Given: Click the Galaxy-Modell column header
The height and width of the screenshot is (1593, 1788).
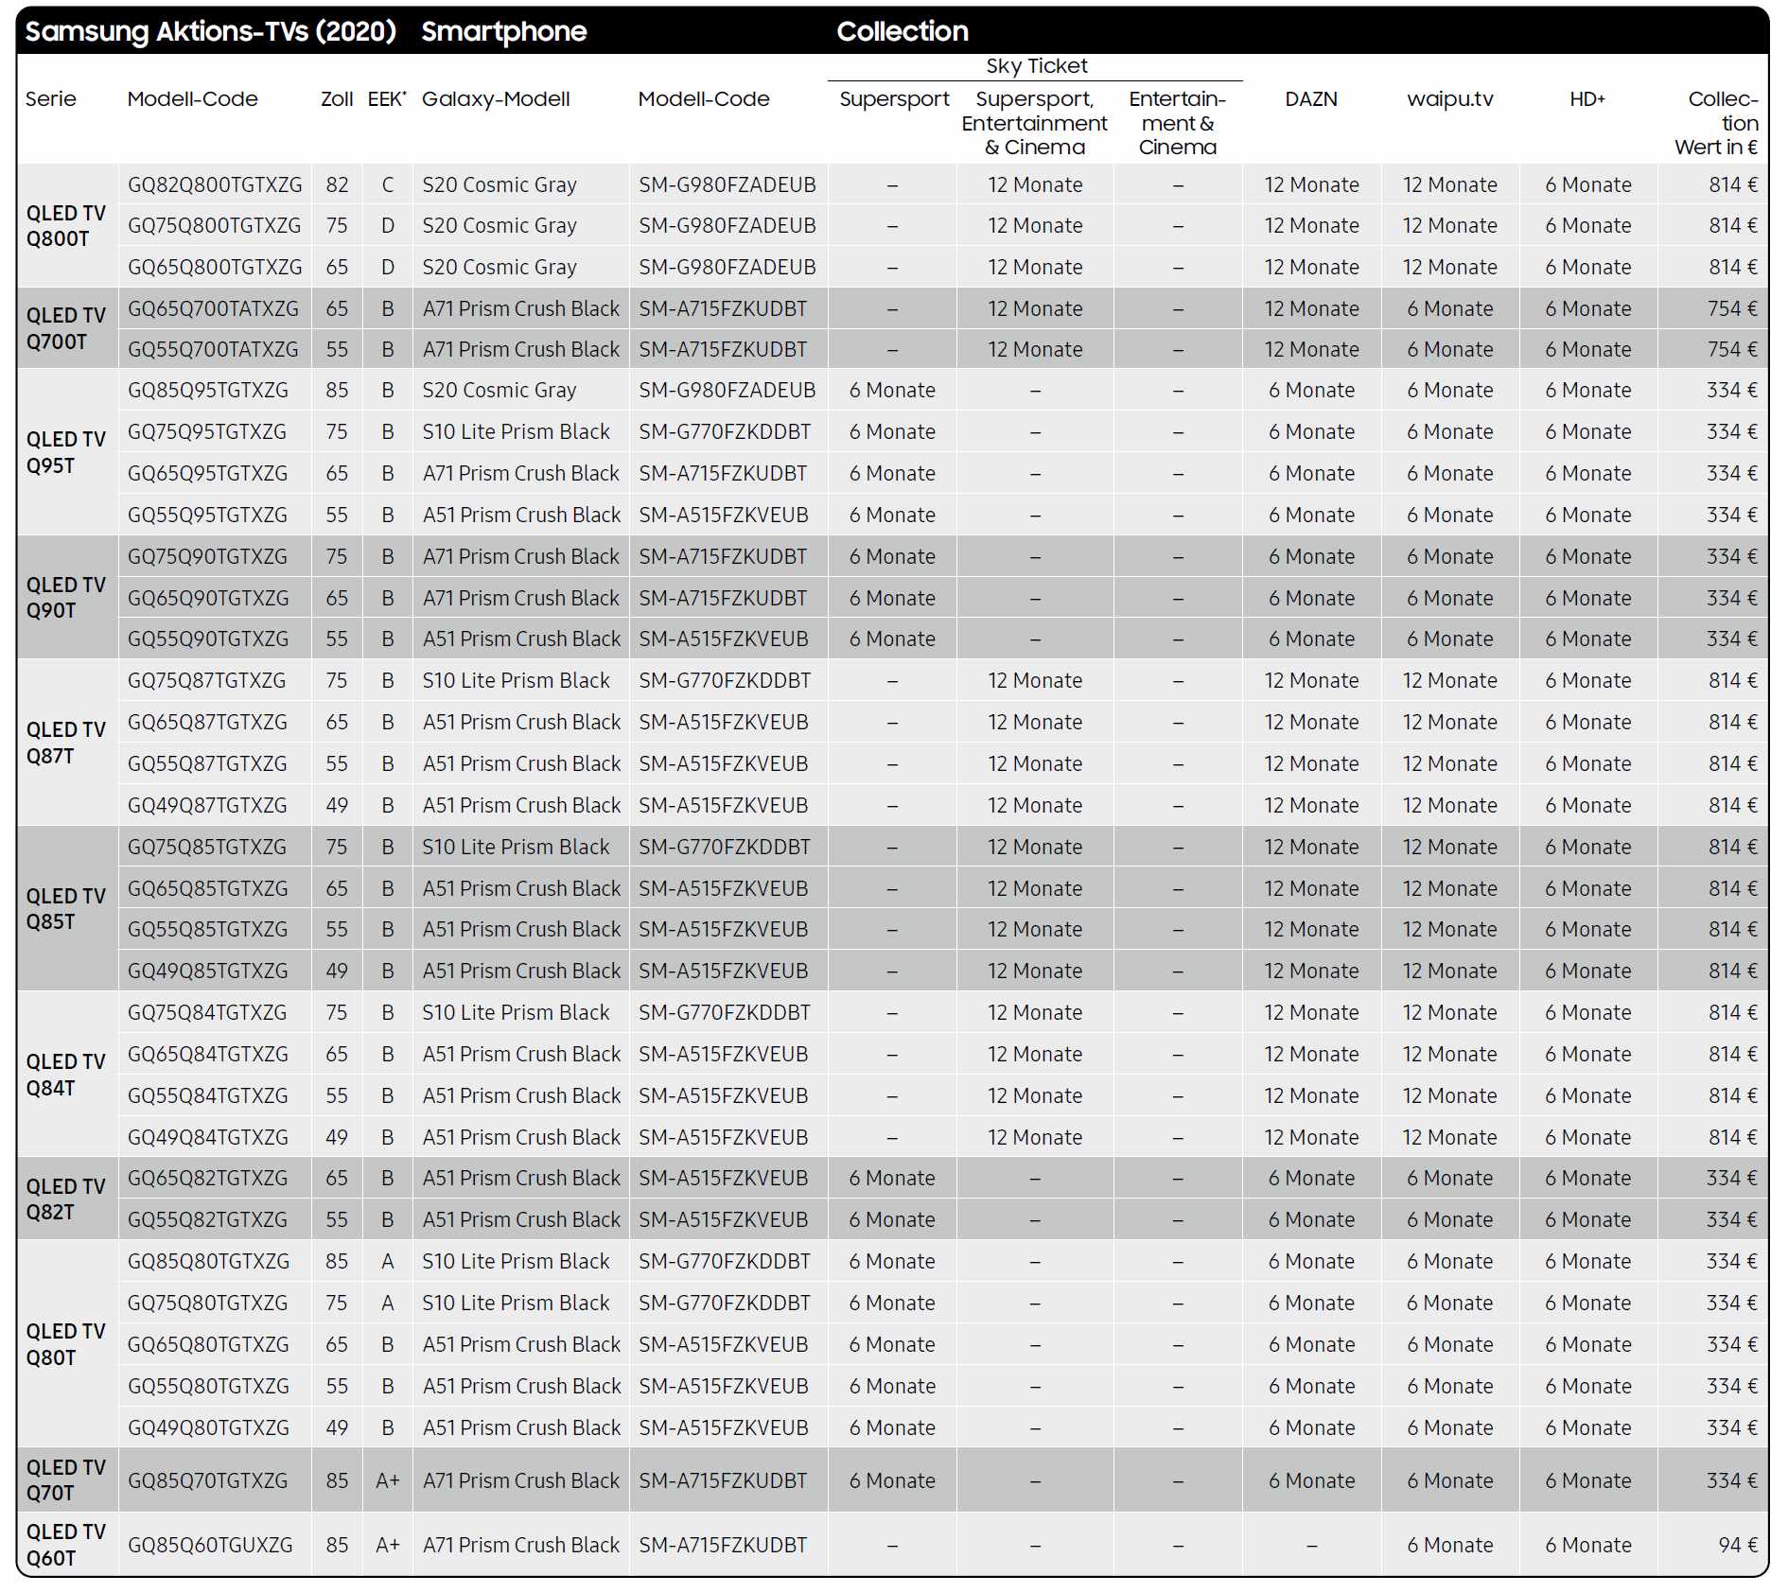Looking at the screenshot, I should [496, 99].
